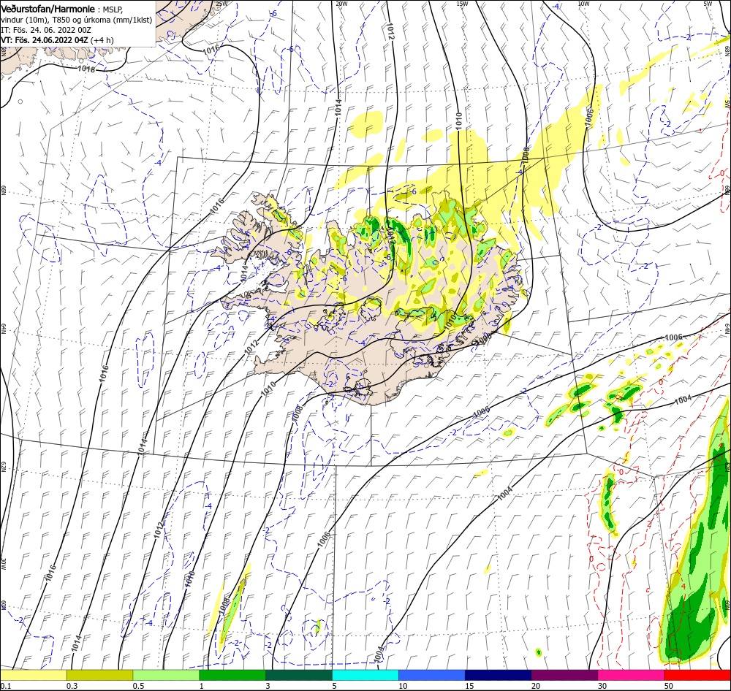Click the '25W' longitude label
731x691 pixels.
click(222, 4)
